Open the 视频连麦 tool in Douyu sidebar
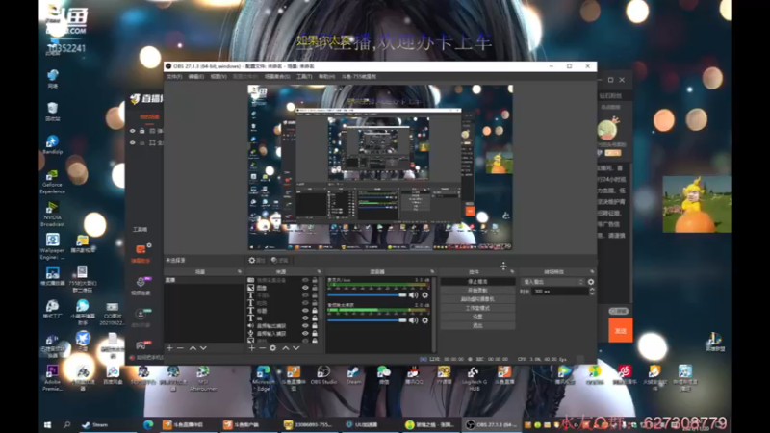770x433 pixels. 141,286
